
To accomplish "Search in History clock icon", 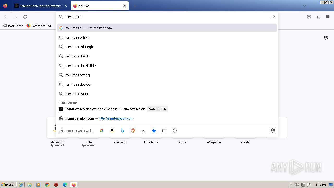I will (x=175, y=131).
